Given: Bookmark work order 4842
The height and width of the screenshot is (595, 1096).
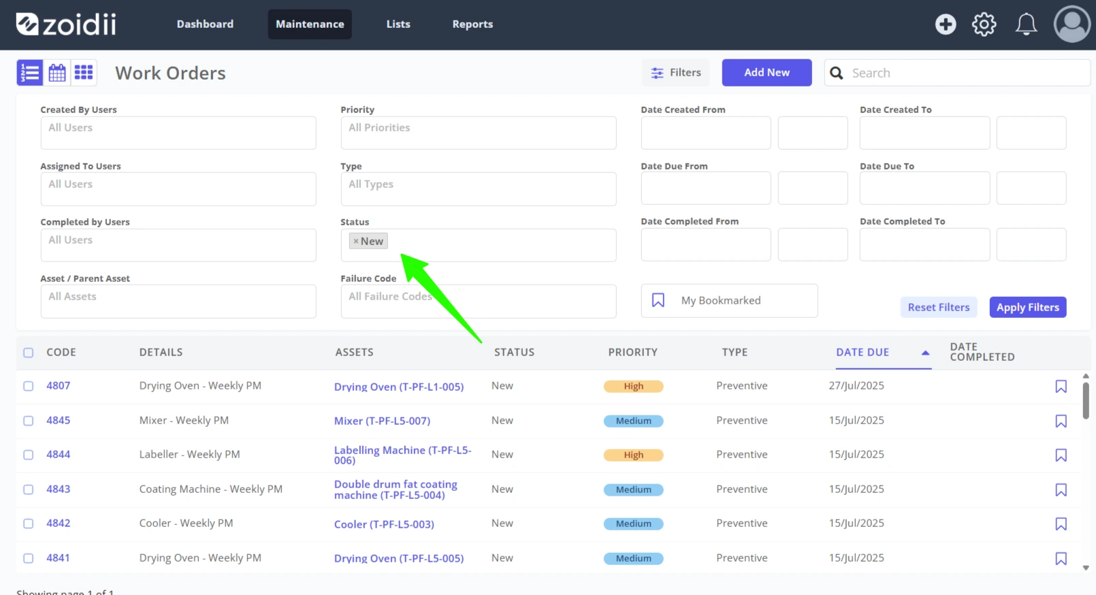Looking at the screenshot, I should point(1061,524).
